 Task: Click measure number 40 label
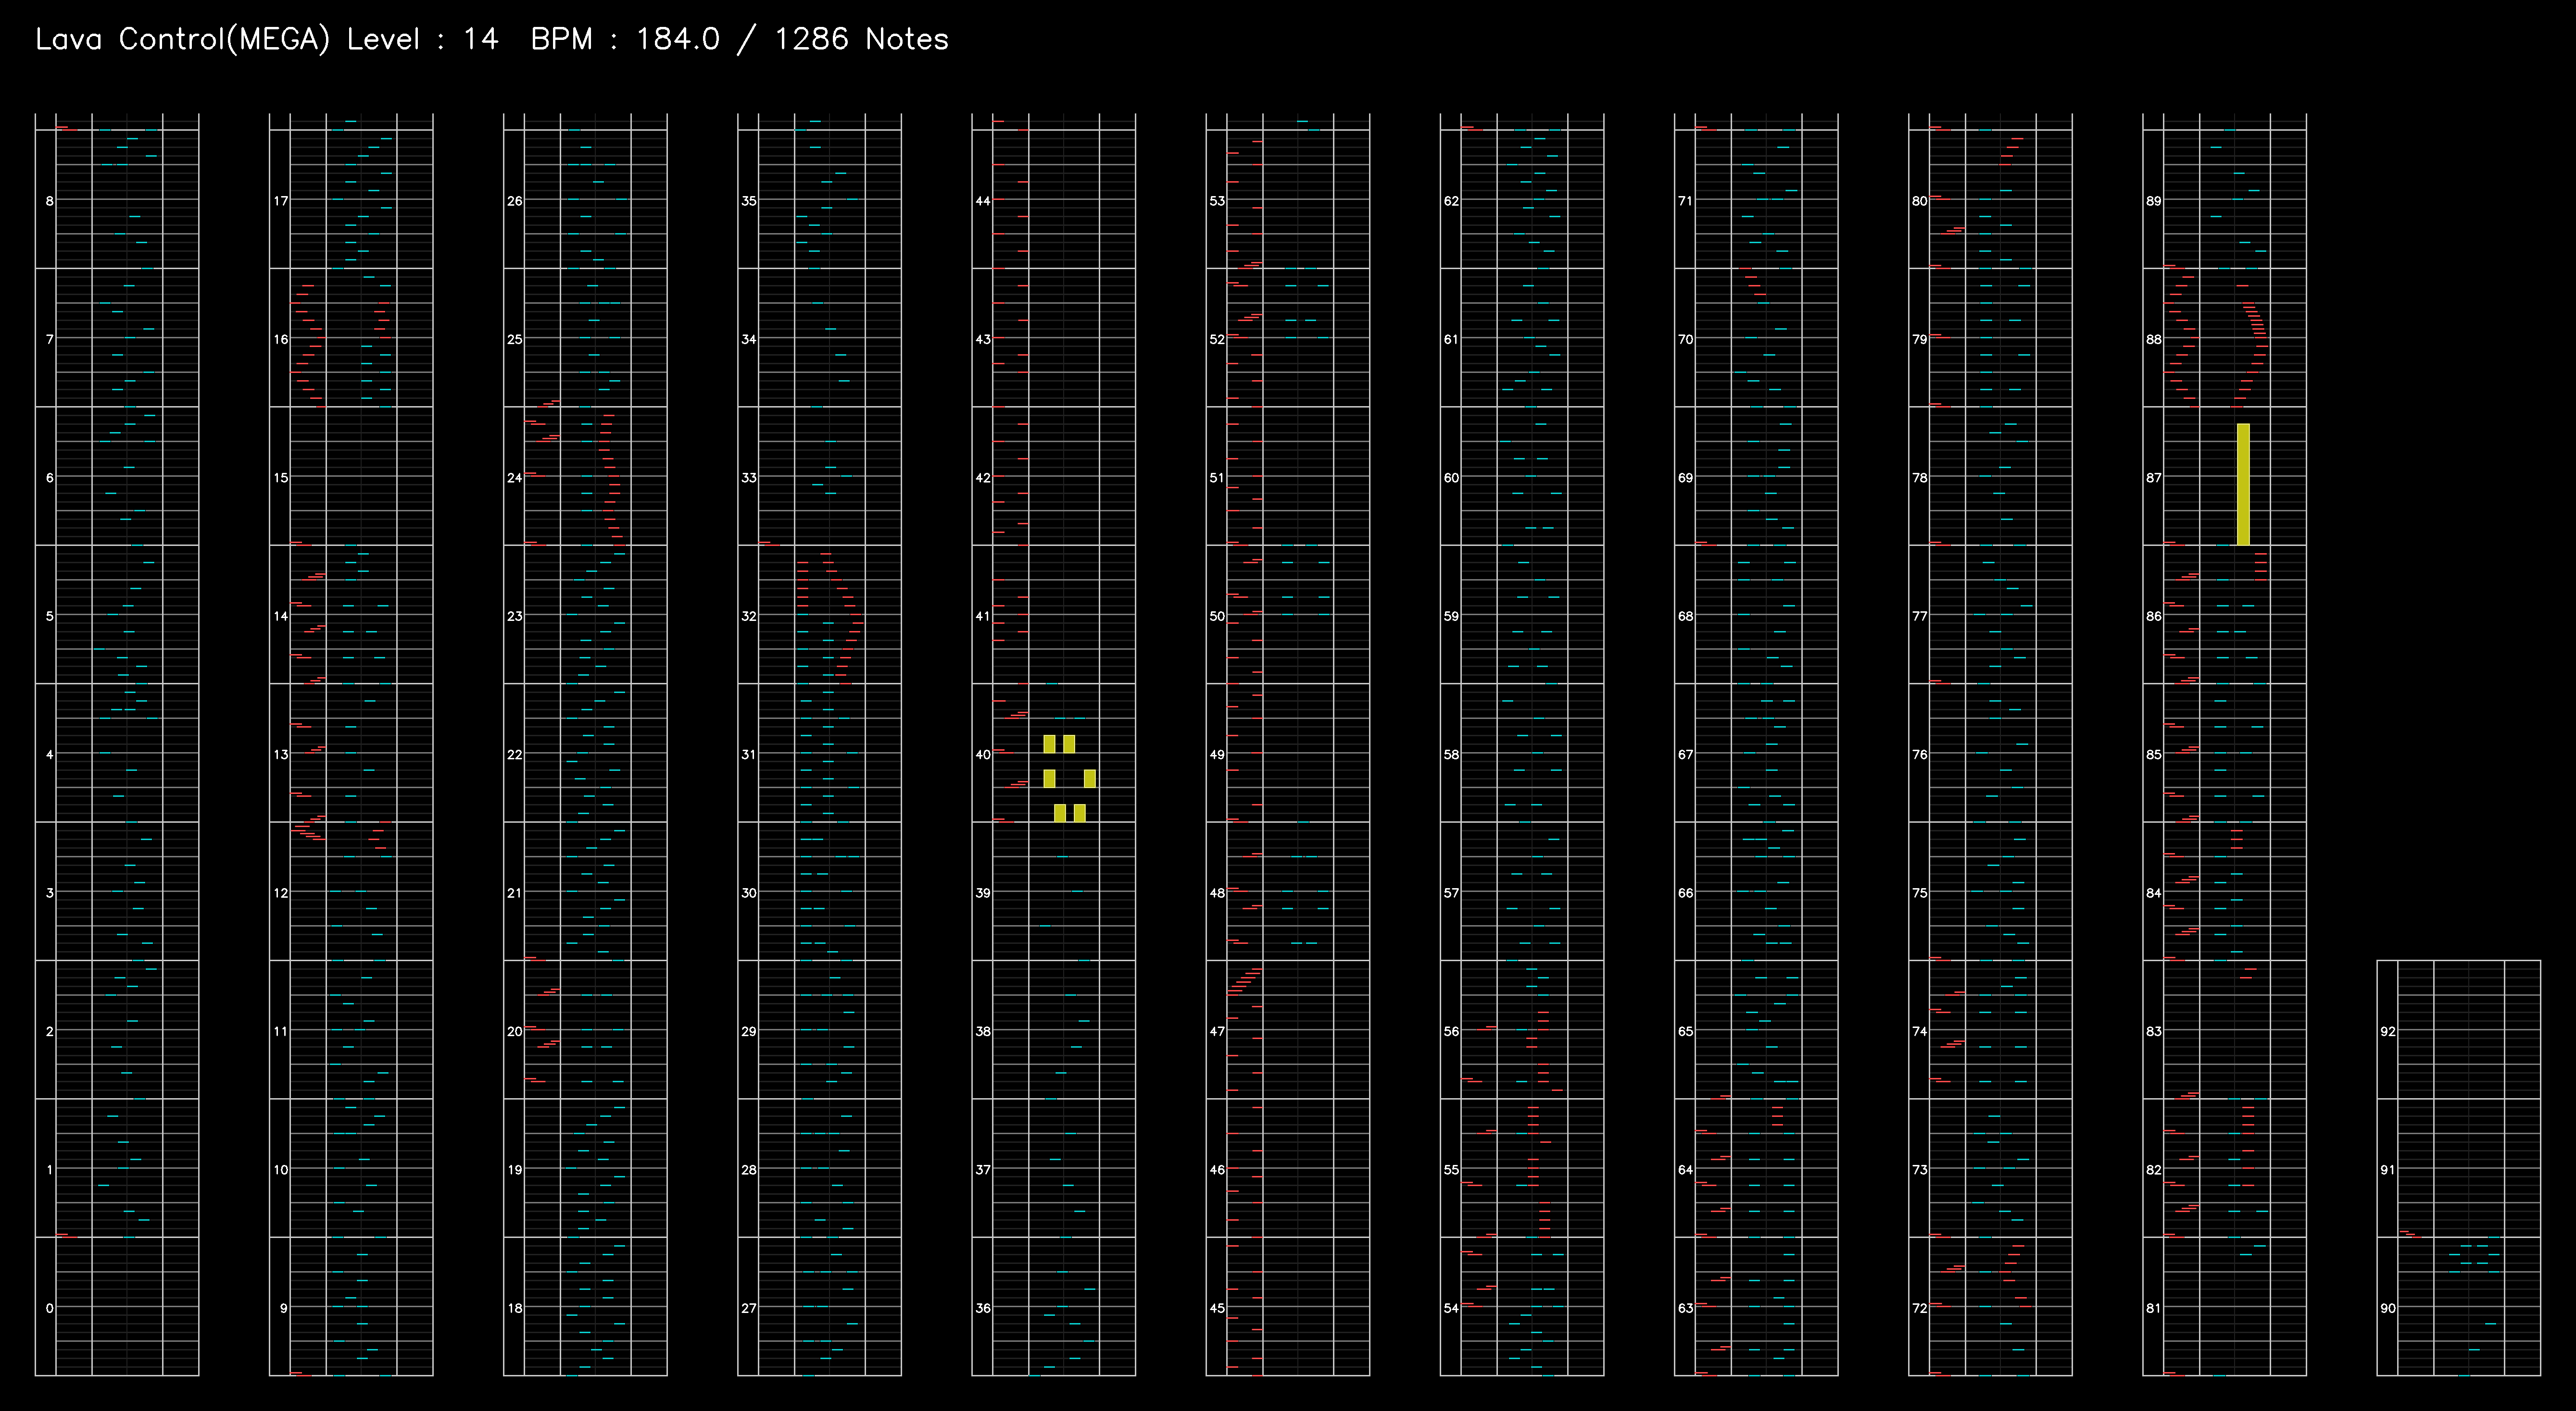[983, 755]
